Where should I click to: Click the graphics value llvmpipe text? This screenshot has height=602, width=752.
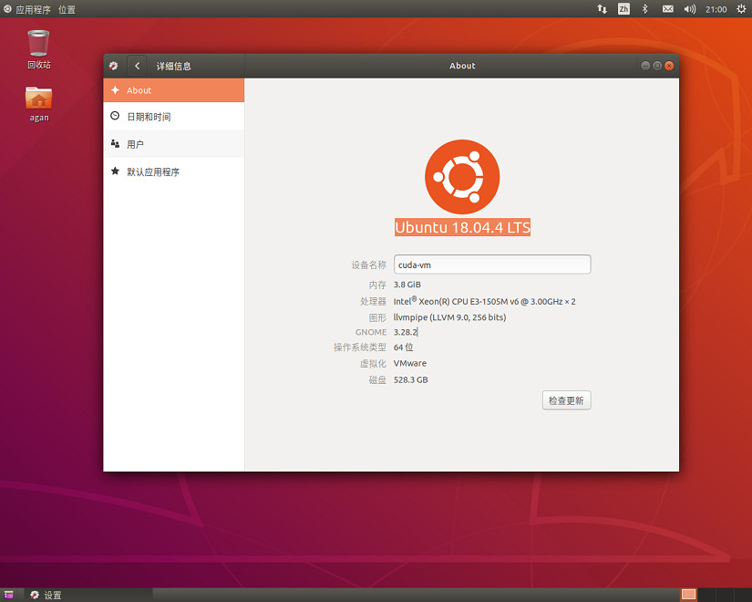[450, 317]
